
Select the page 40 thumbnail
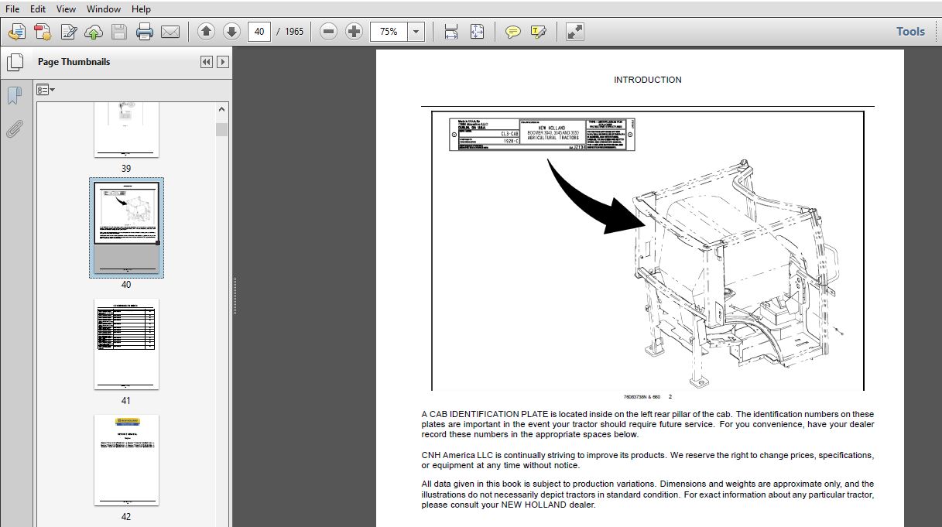(126, 227)
